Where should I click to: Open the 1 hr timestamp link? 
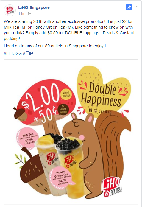click(x=21, y=13)
